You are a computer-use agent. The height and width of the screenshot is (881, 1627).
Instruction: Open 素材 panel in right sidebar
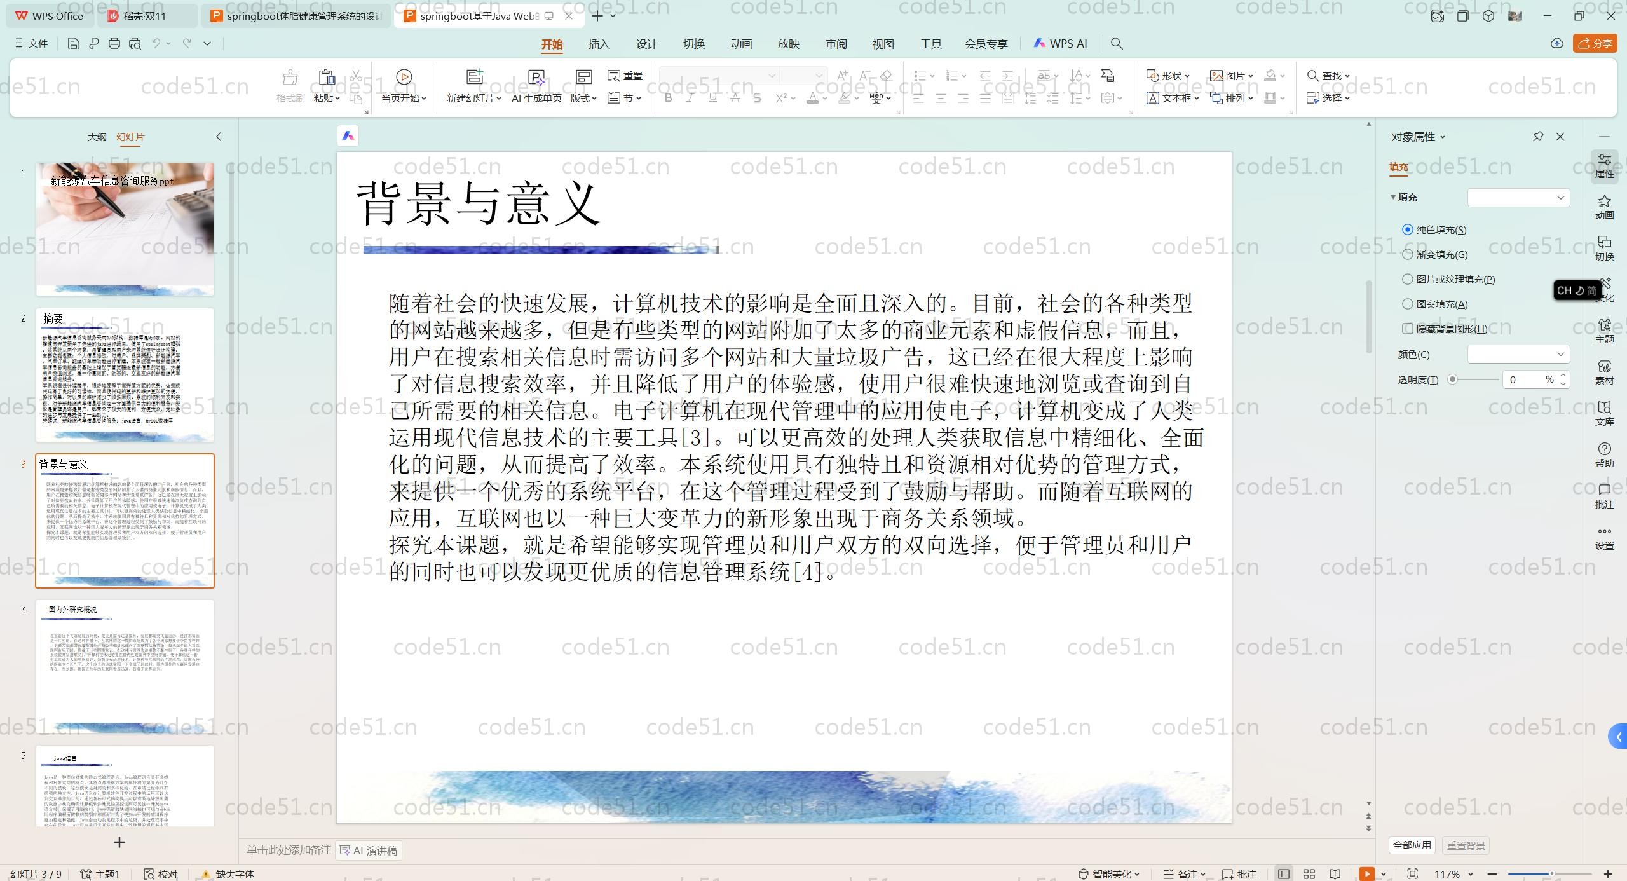[1604, 372]
